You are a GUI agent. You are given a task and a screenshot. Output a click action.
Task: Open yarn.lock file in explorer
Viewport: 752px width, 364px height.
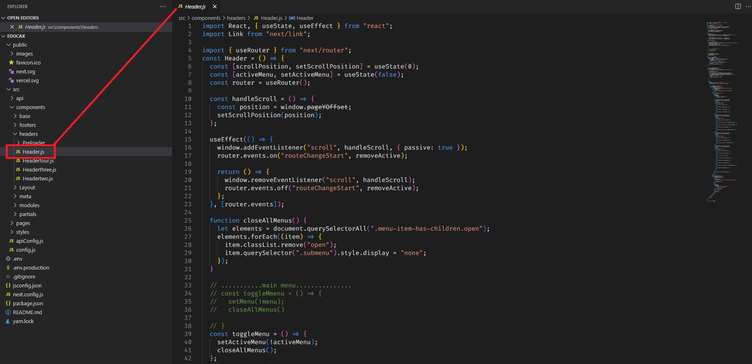(x=23, y=321)
